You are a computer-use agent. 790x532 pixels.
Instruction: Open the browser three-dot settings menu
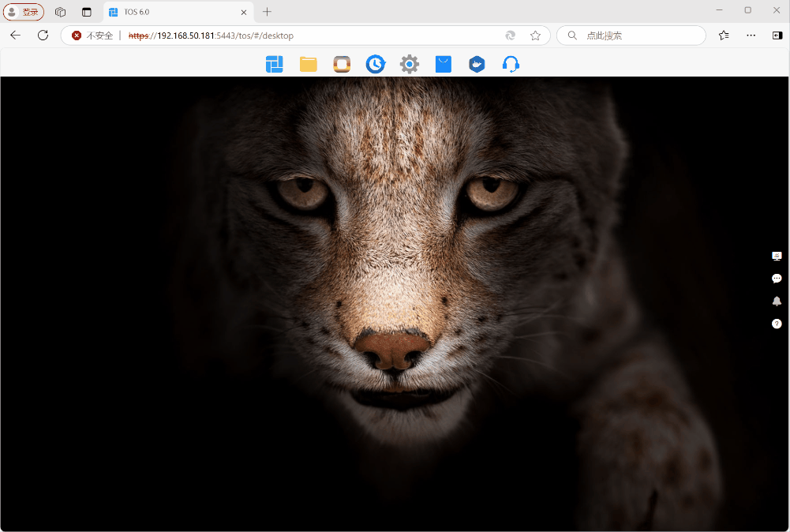point(751,36)
